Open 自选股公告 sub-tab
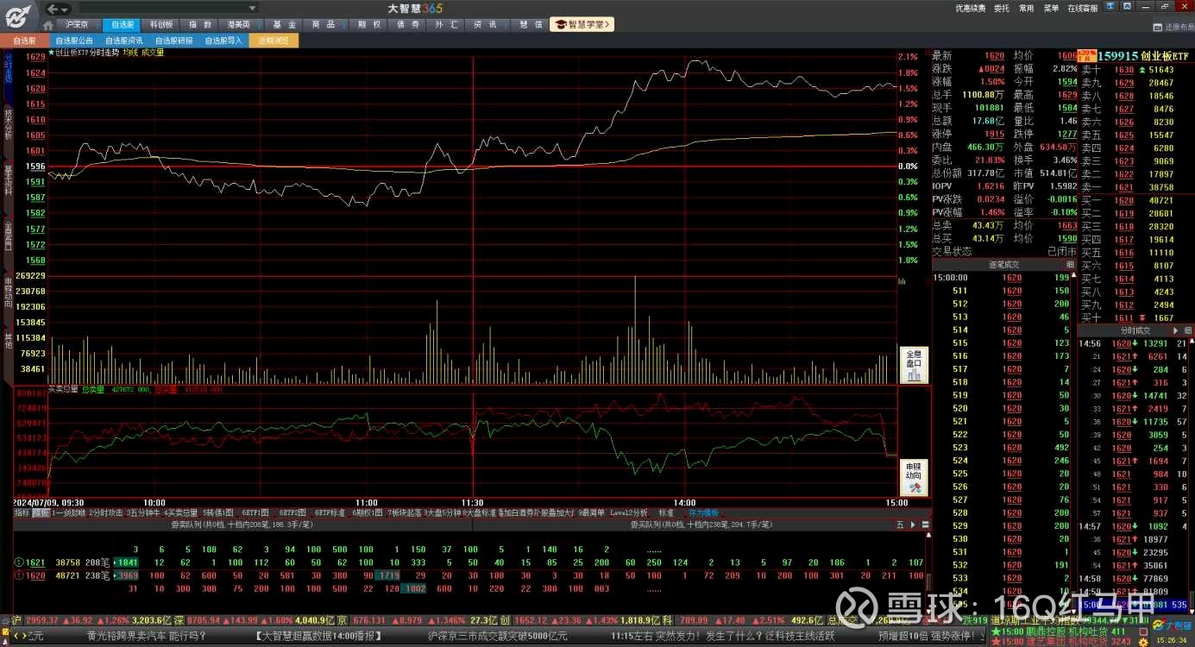The image size is (1195, 647). coord(74,41)
